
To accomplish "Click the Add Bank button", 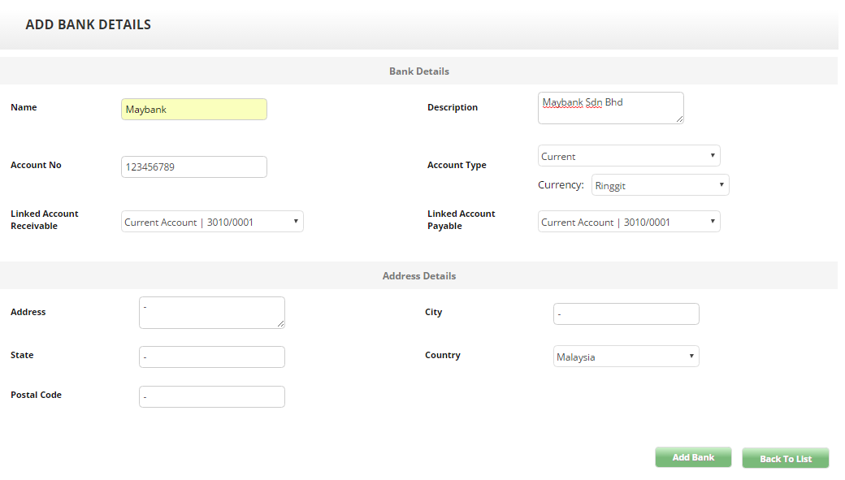I will click(693, 457).
